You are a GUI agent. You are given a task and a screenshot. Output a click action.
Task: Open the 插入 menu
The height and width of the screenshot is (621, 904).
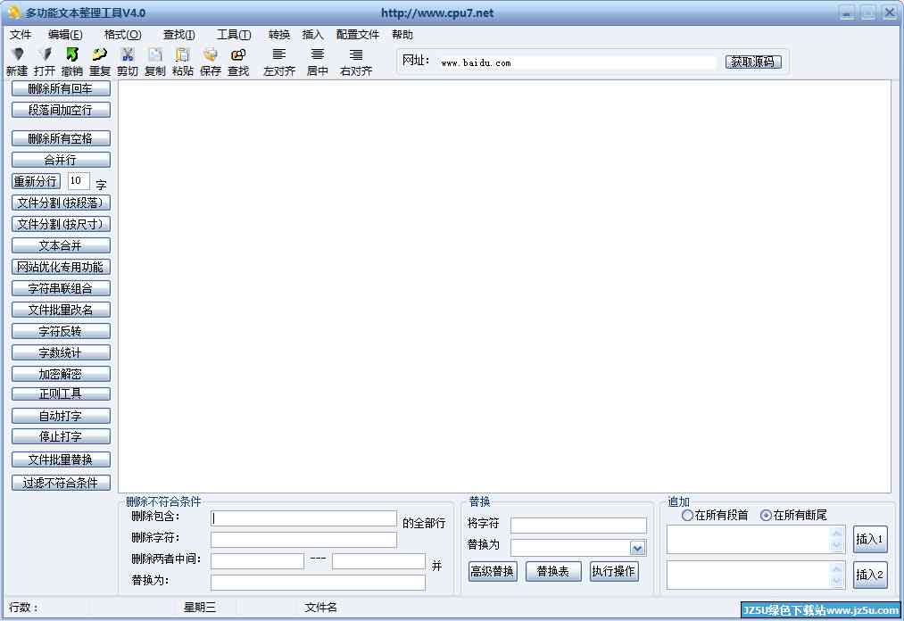pos(312,35)
